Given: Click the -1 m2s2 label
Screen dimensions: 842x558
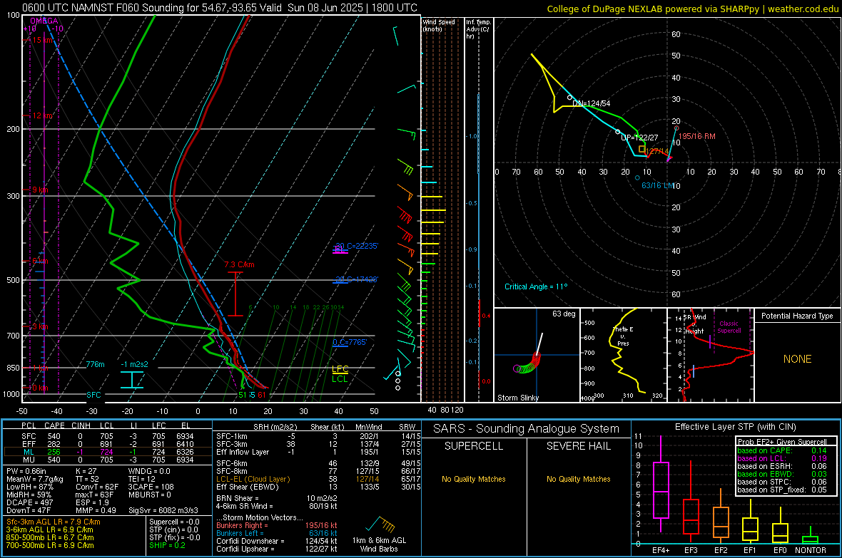Looking at the screenshot, I should (x=134, y=364).
